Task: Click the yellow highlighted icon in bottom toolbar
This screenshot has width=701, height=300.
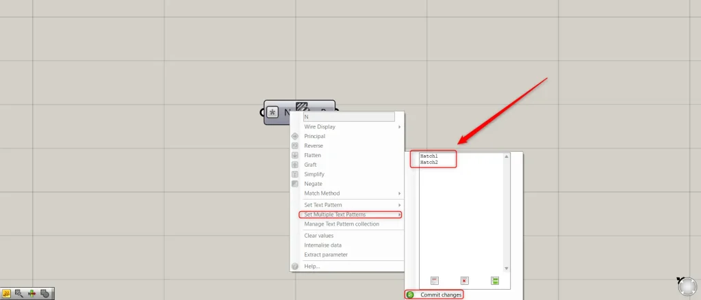Action: click(x=7, y=293)
